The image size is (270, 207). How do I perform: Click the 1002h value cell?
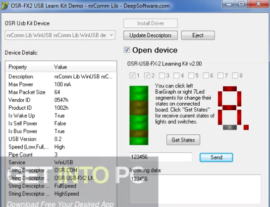(x=61, y=108)
